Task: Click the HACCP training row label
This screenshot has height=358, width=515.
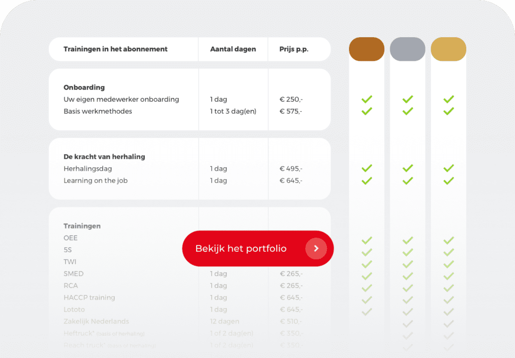Action: tap(90, 298)
